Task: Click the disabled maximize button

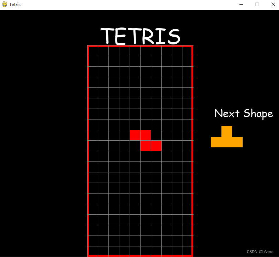Action: (257, 4)
